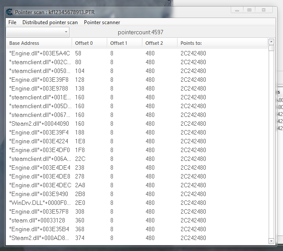Sort by Offset 0 column header

89,43
